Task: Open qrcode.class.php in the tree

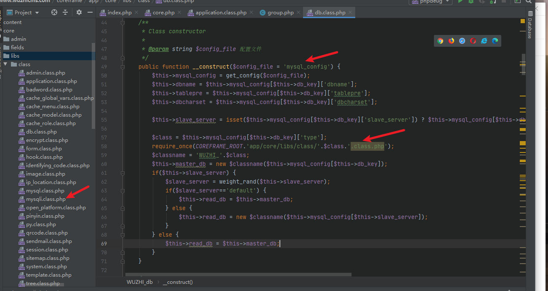Action: (48, 233)
